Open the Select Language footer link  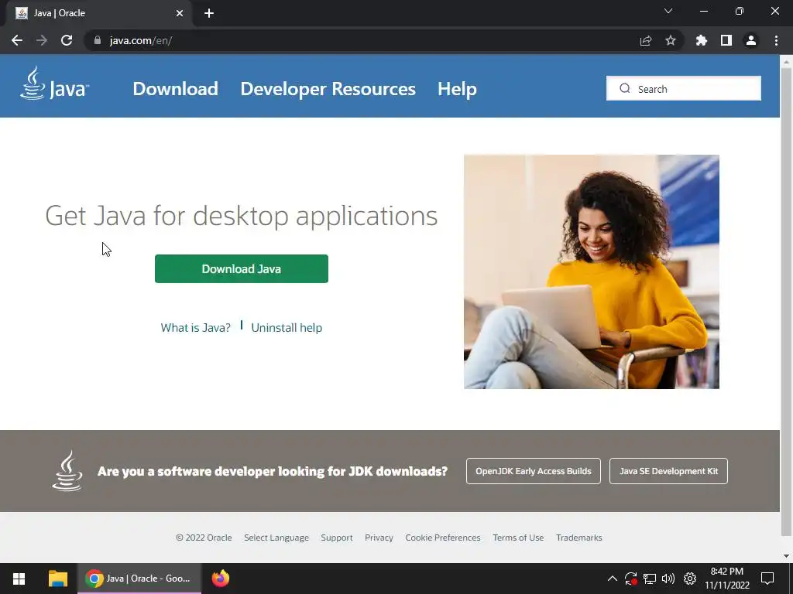pyautogui.click(x=276, y=538)
